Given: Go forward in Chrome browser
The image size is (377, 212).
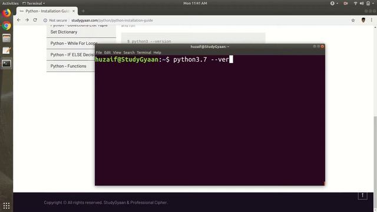Looking at the screenshot, I should pos(27,20).
